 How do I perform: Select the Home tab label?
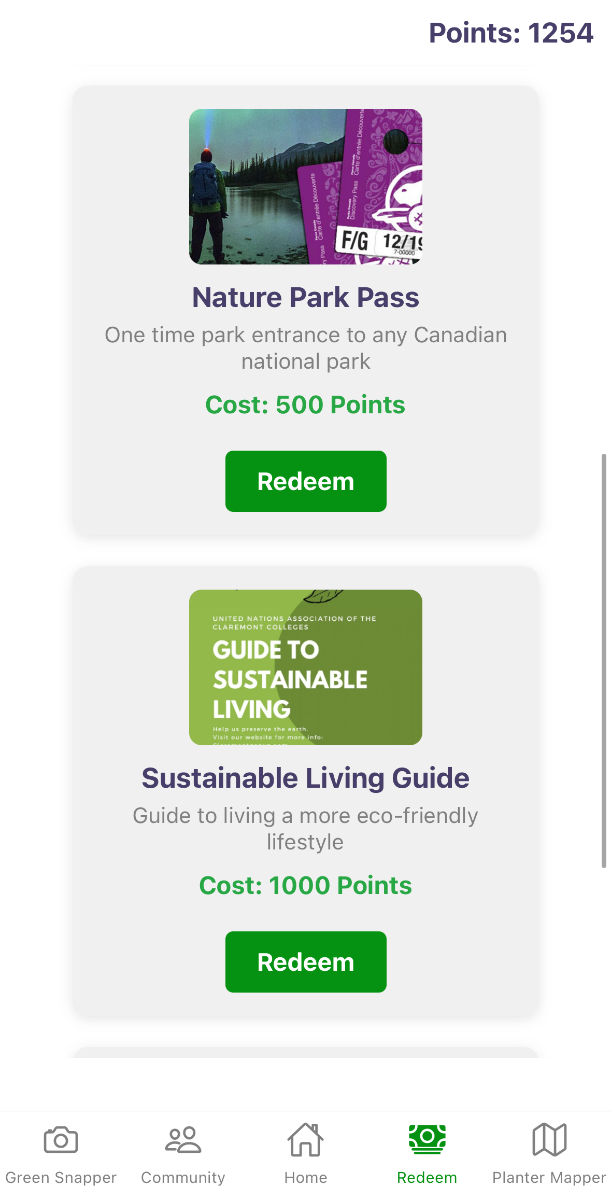pyautogui.click(x=306, y=1178)
